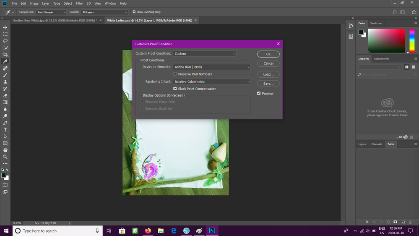Select the Move tool

[5, 27]
